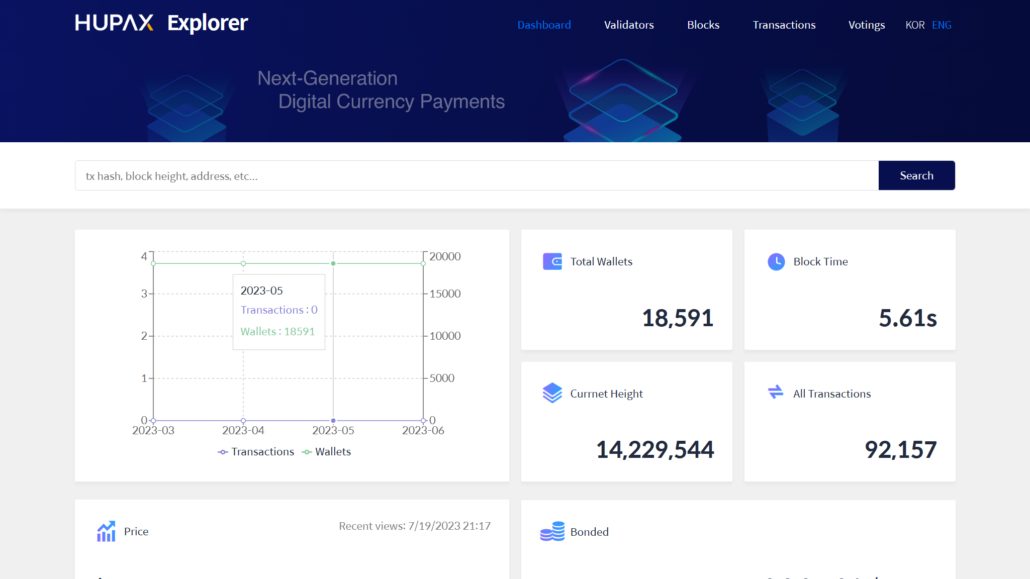This screenshot has width=1030, height=579.
Task: Click the green Wallets legend marker
Action: click(x=308, y=451)
